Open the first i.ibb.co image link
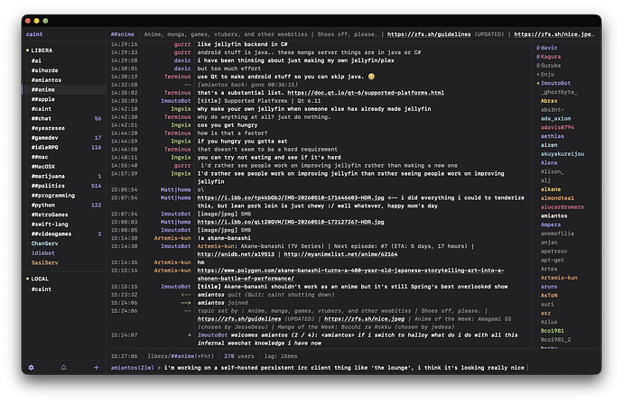This screenshot has height=403, width=623. click(291, 197)
